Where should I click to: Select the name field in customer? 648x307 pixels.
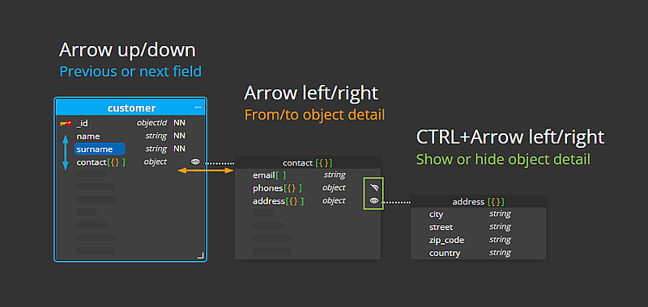(x=88, y=136)
